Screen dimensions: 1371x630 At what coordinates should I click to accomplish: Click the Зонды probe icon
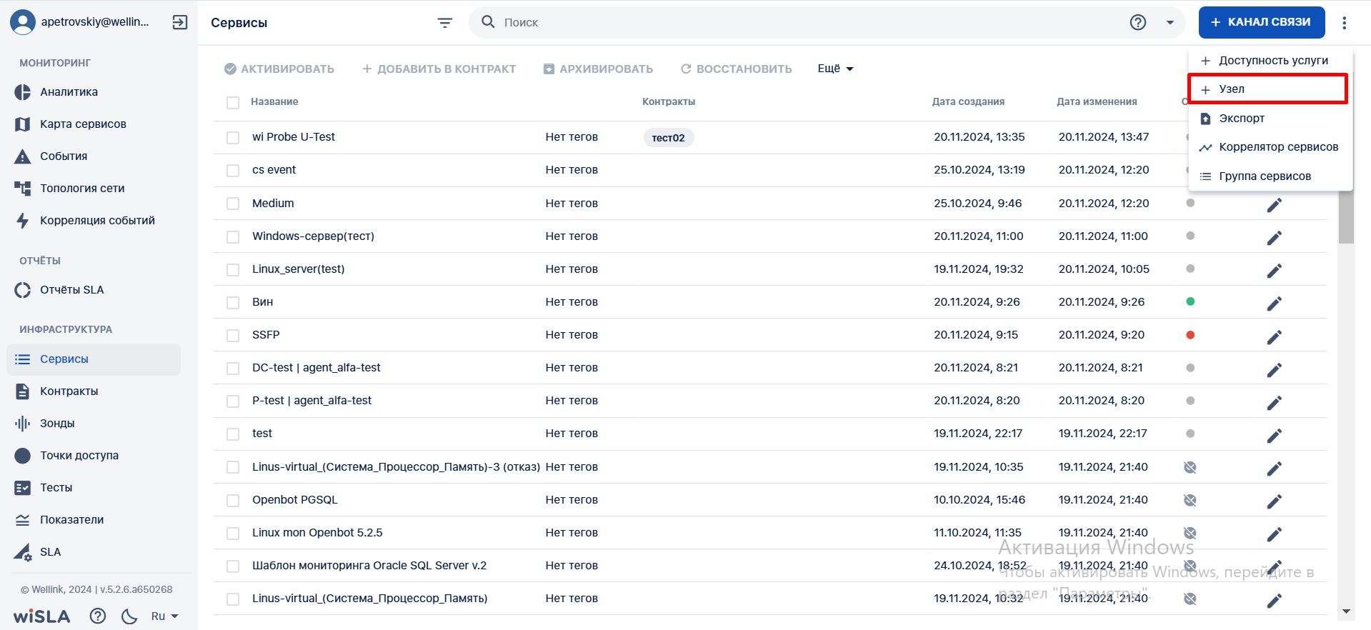[23, 424]
